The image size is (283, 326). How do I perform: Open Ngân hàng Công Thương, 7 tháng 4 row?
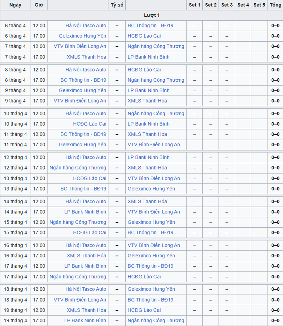tap(156, 46)
